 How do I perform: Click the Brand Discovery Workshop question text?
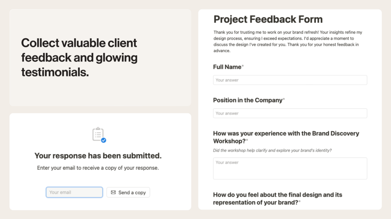point(286,137)
